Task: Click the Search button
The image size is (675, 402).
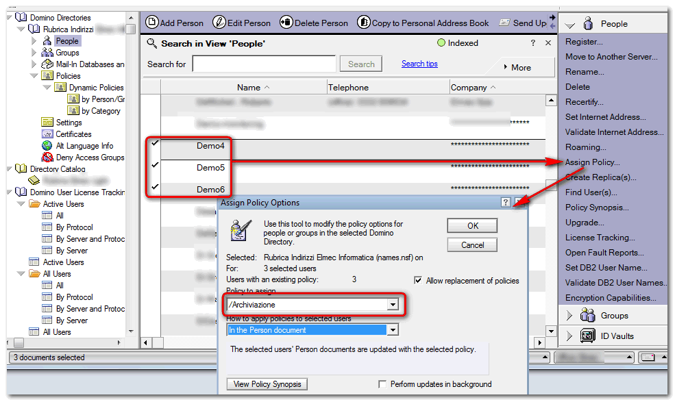Action: pos(361,64)
